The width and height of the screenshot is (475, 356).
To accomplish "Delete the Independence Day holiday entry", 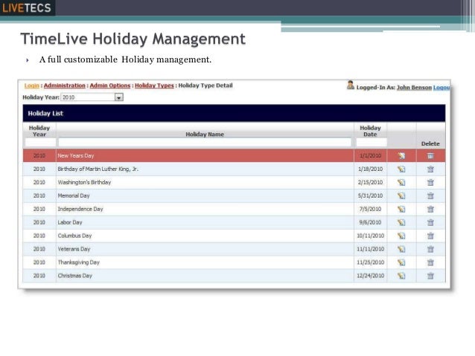I will pos(430,209).
